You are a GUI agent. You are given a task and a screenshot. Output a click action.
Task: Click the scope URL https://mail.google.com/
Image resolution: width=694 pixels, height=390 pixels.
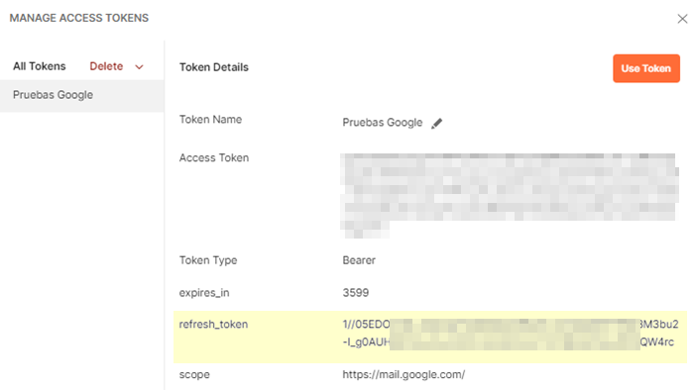(404, 374)
